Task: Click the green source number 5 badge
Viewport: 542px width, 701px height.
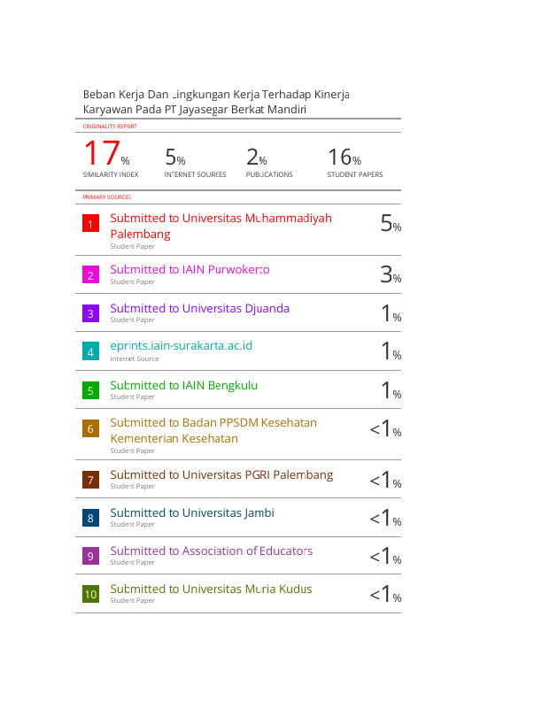Action: coord(90,390)
